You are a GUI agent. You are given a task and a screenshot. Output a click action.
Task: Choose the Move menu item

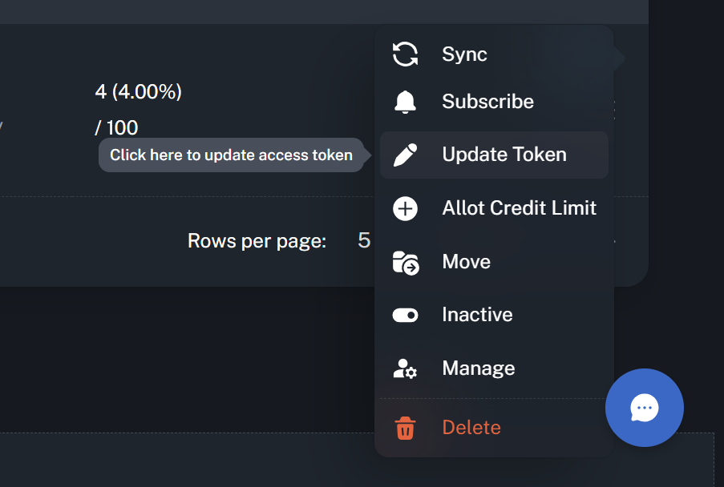[x=466, y=262]
